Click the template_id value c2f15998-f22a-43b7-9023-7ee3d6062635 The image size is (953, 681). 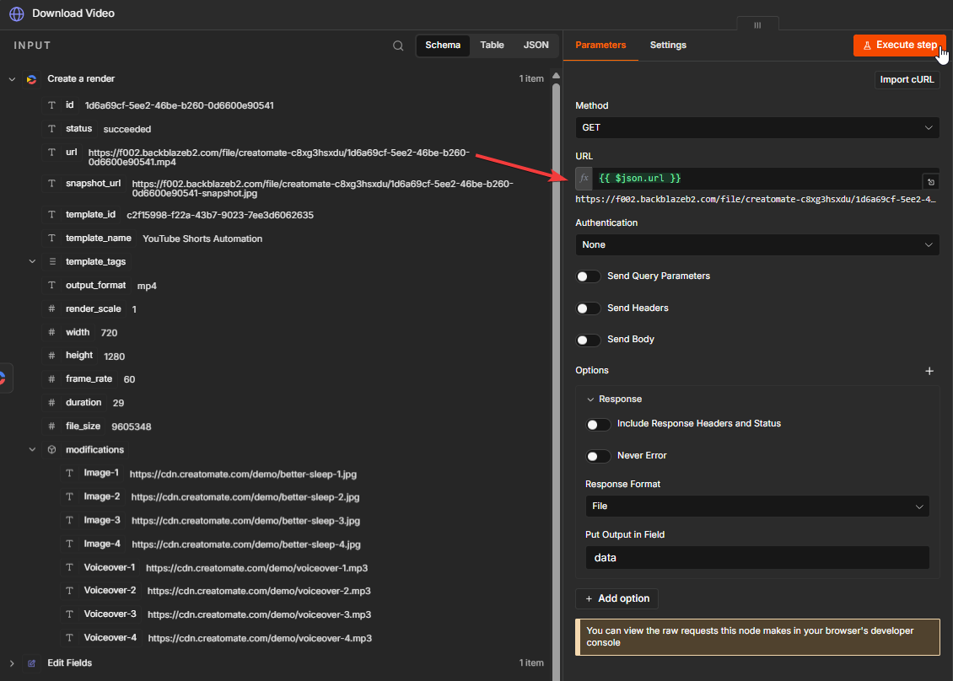tap(220, 215)
